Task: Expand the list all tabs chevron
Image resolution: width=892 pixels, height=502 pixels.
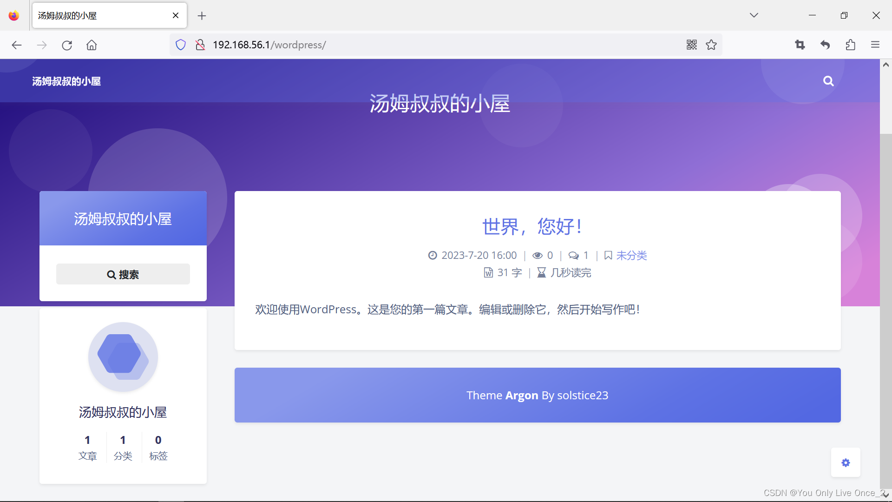Action: (x=754, y=15)
